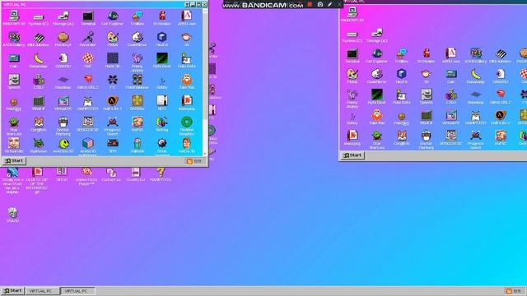Click RSS tray icon on main bottom taskbar
Screen dimensions: 527x296
pos(509,291)
